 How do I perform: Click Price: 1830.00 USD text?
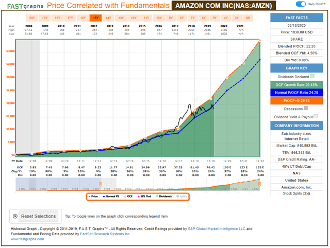(296, 32)
